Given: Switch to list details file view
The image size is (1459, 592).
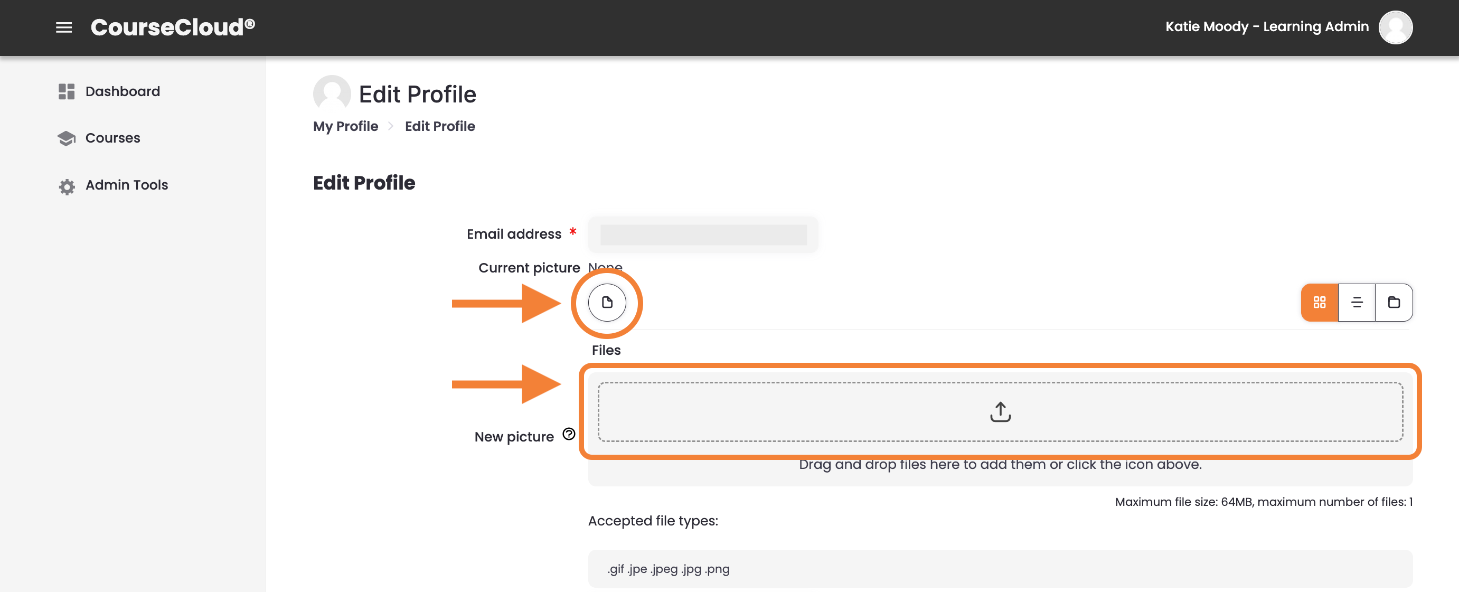Looking at the screenshot, I should [x=1357, y=303].
